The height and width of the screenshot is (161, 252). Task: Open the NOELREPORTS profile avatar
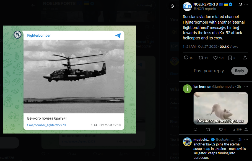click(x=187, y=7)
